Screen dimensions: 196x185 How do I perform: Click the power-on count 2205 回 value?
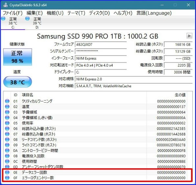(x=178, y=65)
